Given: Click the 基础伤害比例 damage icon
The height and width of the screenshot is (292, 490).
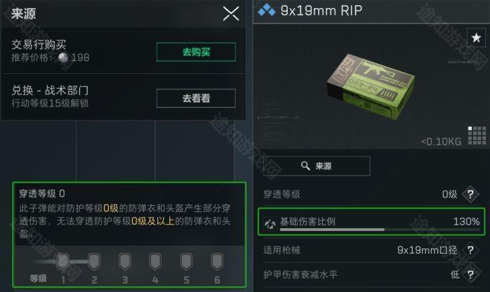Looking at the screenshot, I should [270, 223].
